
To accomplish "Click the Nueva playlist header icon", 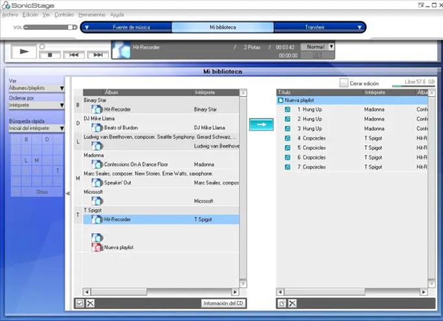I will (281, 100).
